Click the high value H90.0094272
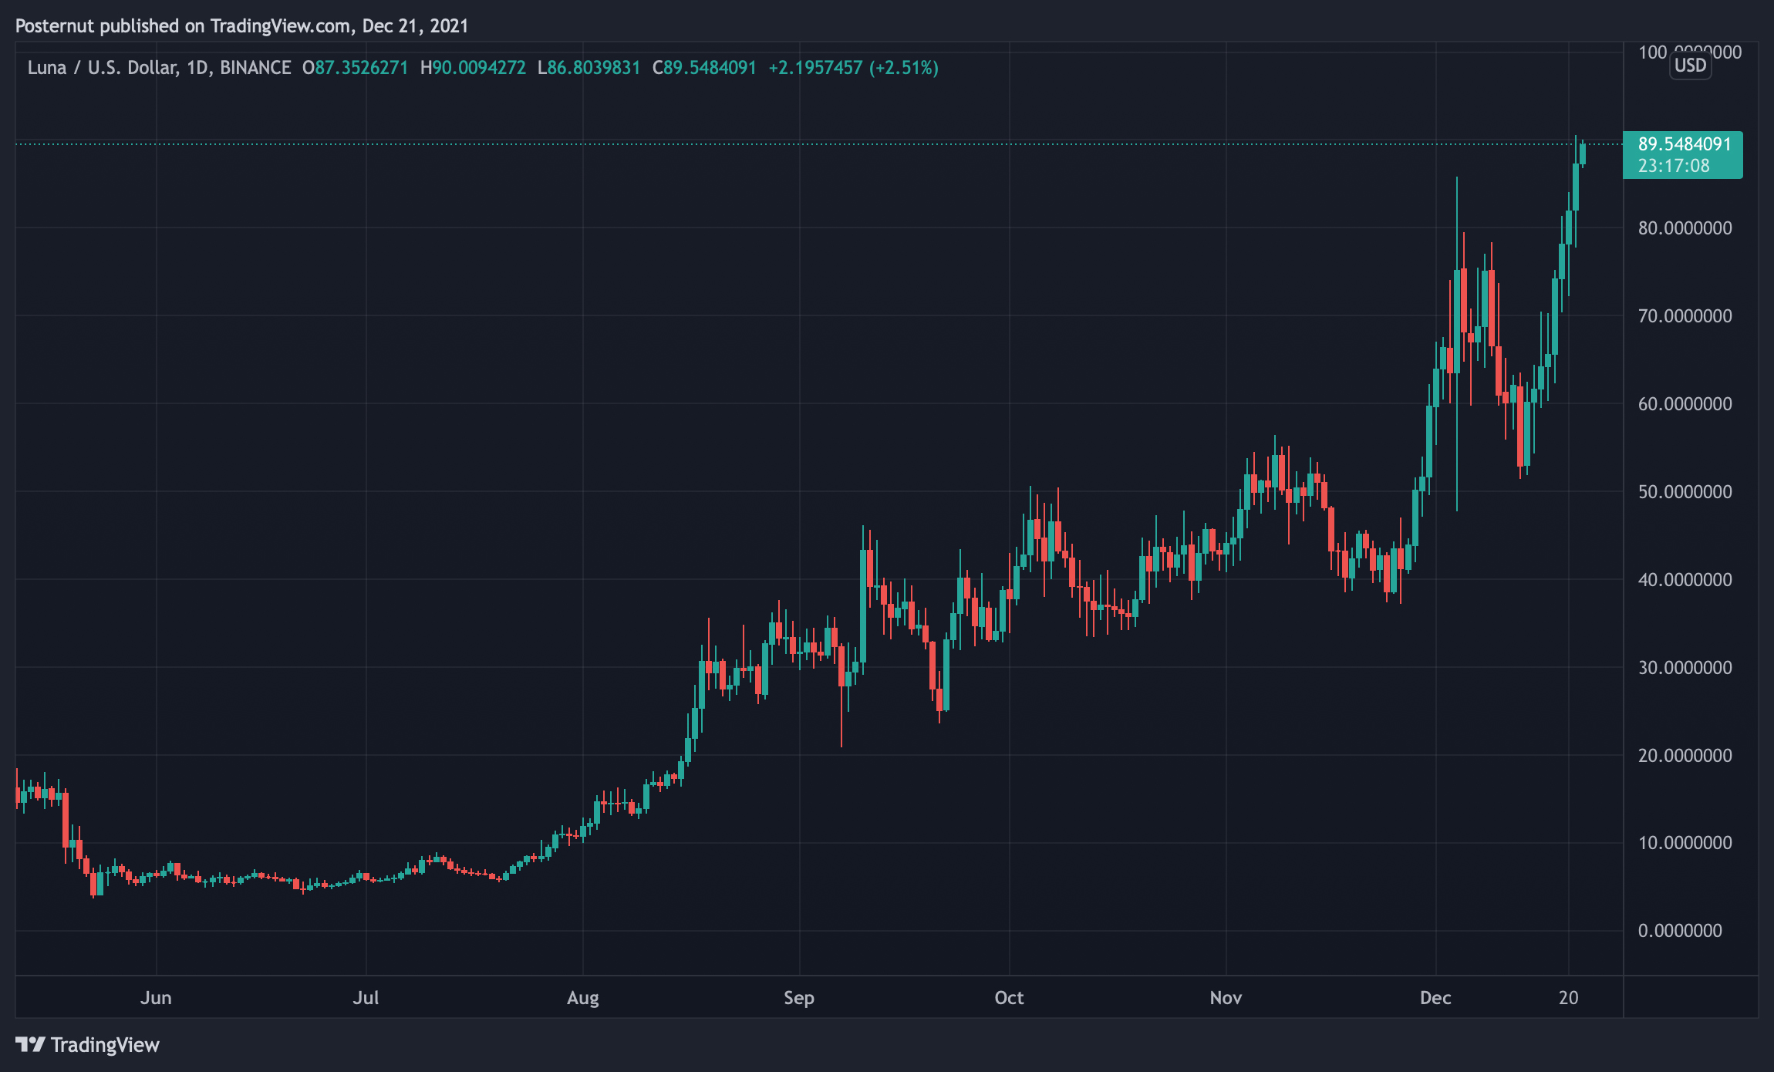Image resolution: width=1774 pixels, height=1072 pixels. pyautogui.click(x=473, y=68)
